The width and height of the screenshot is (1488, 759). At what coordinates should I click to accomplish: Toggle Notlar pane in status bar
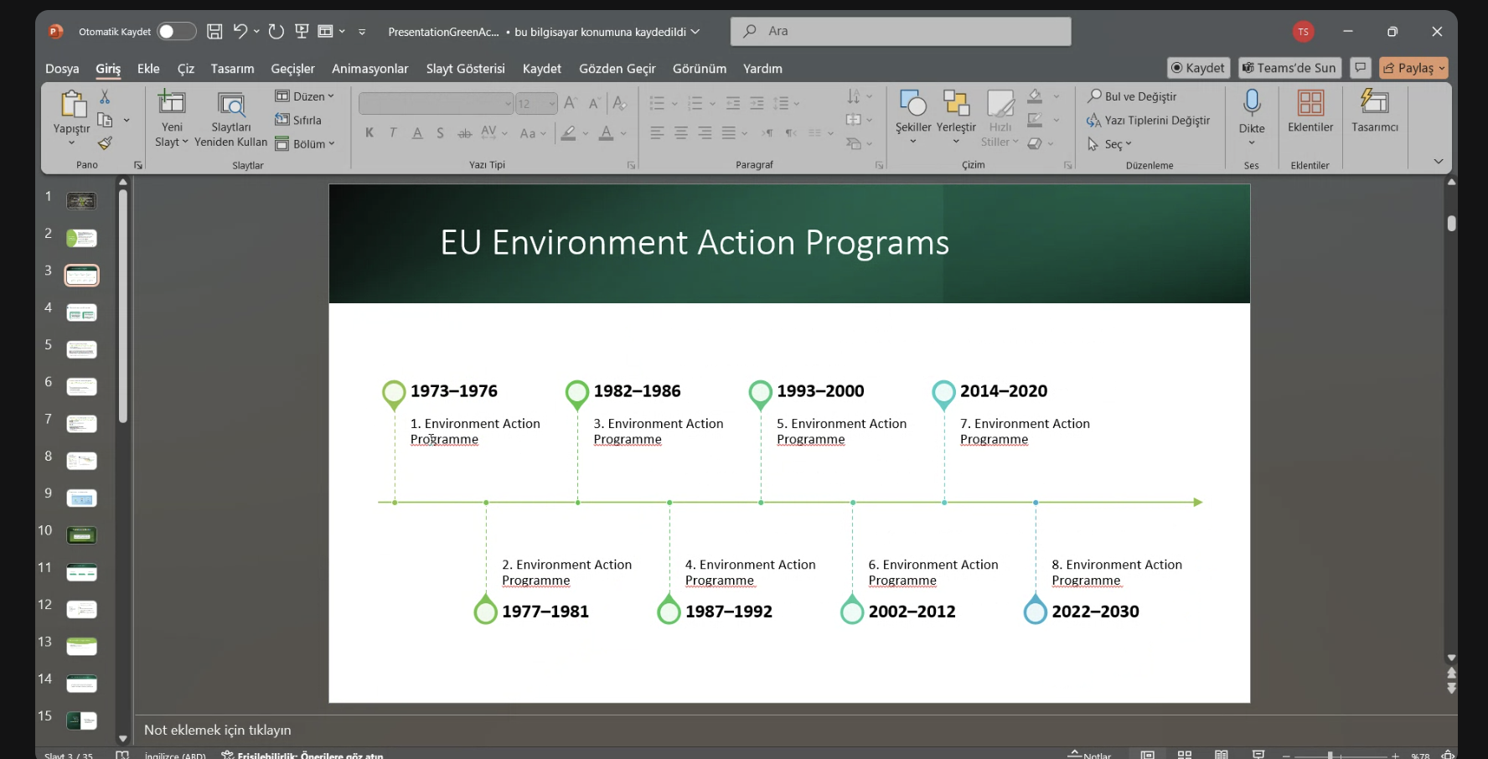point(1089,755)
